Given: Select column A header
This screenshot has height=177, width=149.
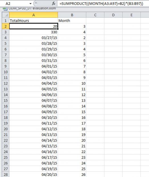Looking at the screenshot, I should coord(34,15).
